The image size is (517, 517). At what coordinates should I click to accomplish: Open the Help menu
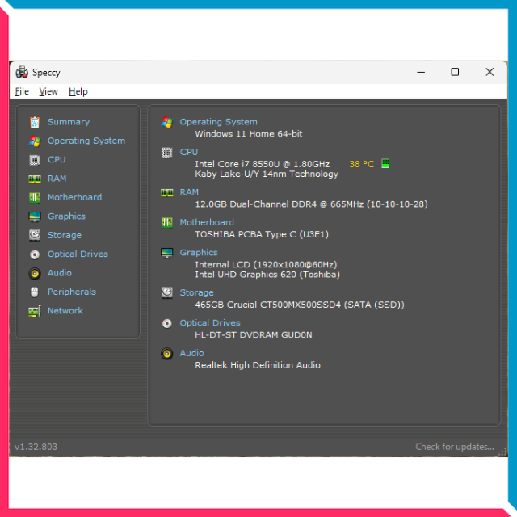[78, 91]
